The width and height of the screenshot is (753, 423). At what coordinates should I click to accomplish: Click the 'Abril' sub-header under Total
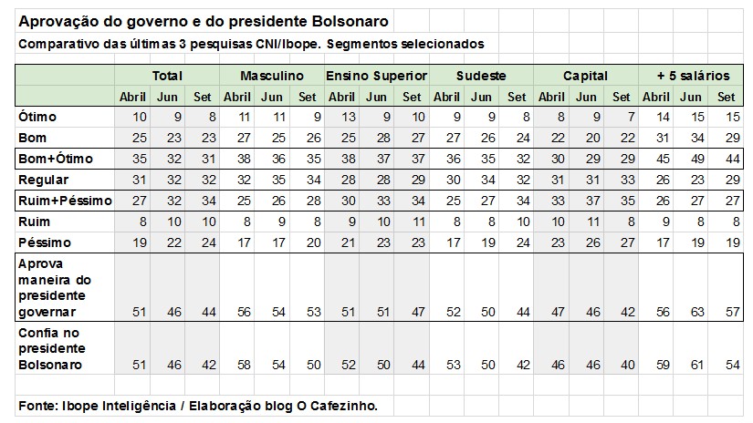(x=132, y=97)
